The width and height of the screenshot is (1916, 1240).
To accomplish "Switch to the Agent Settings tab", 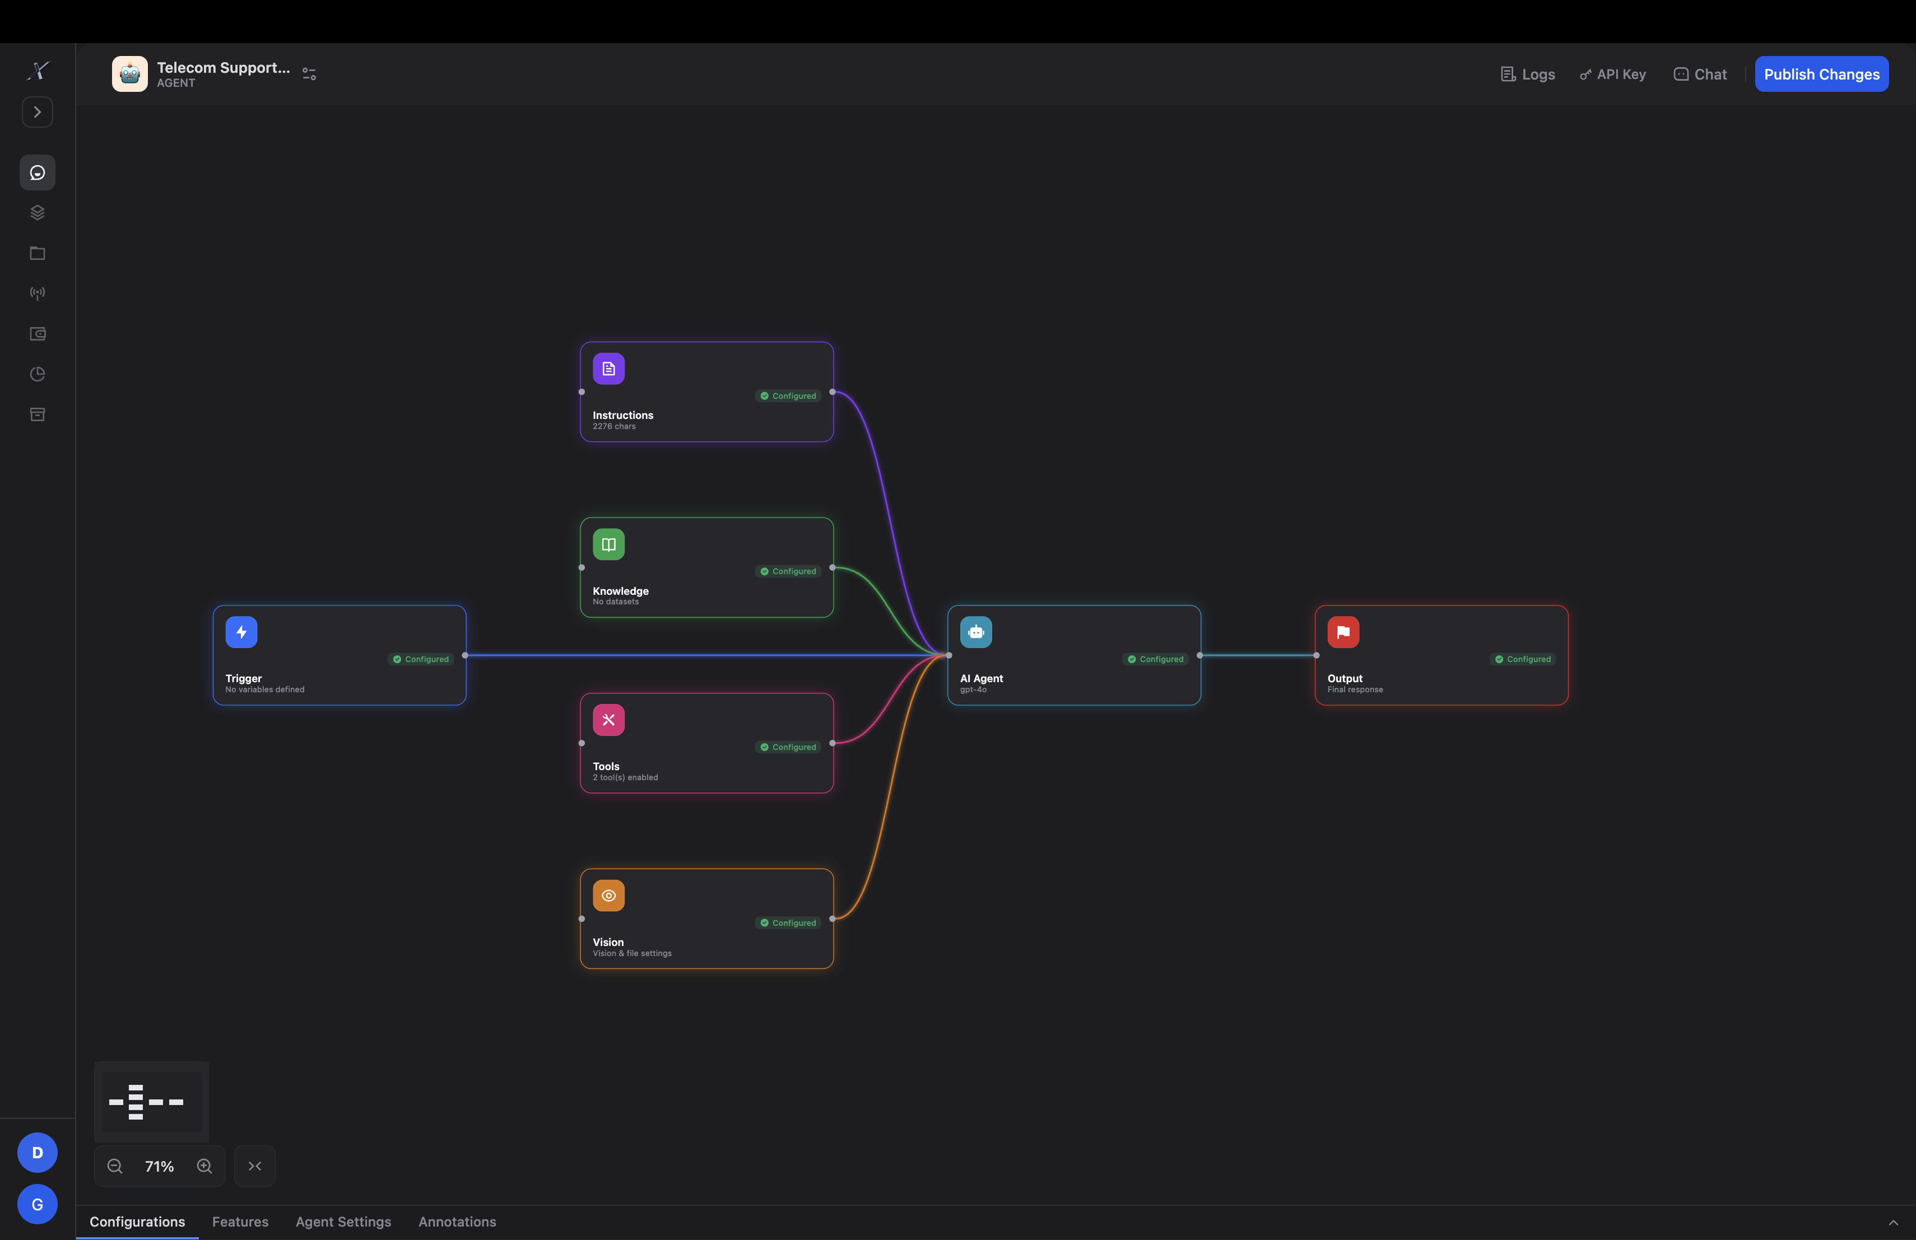I will pos(343,1222).
